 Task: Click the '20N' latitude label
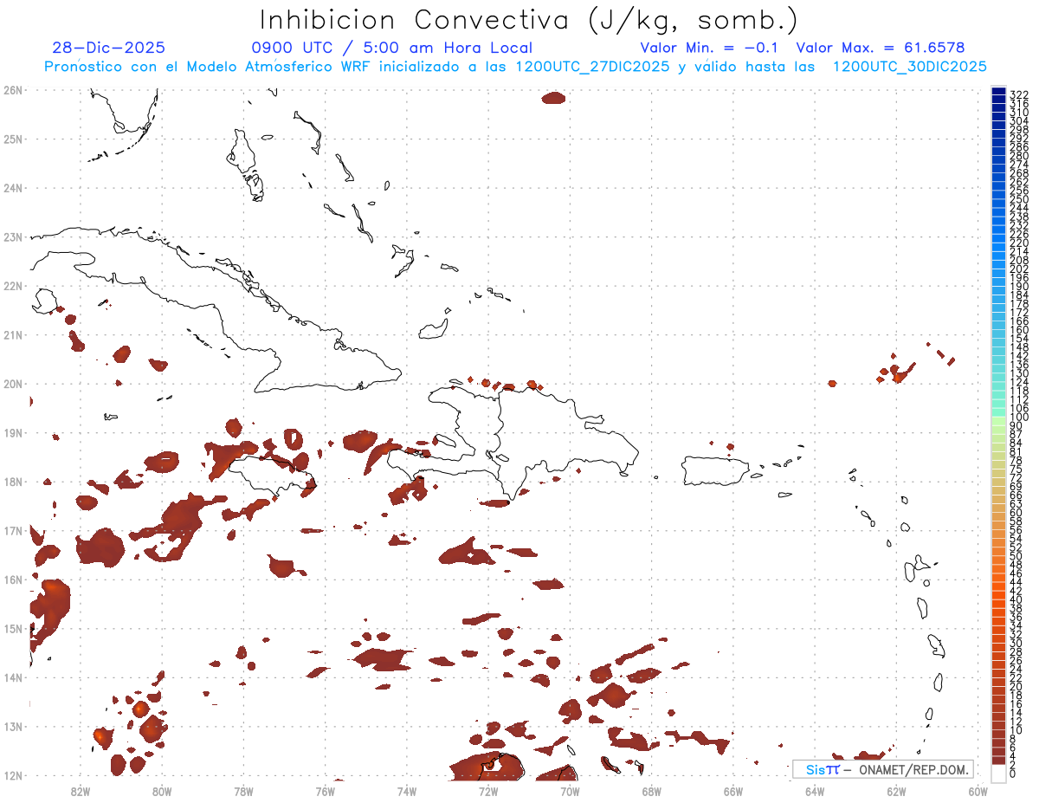click(x=13, y=384)
